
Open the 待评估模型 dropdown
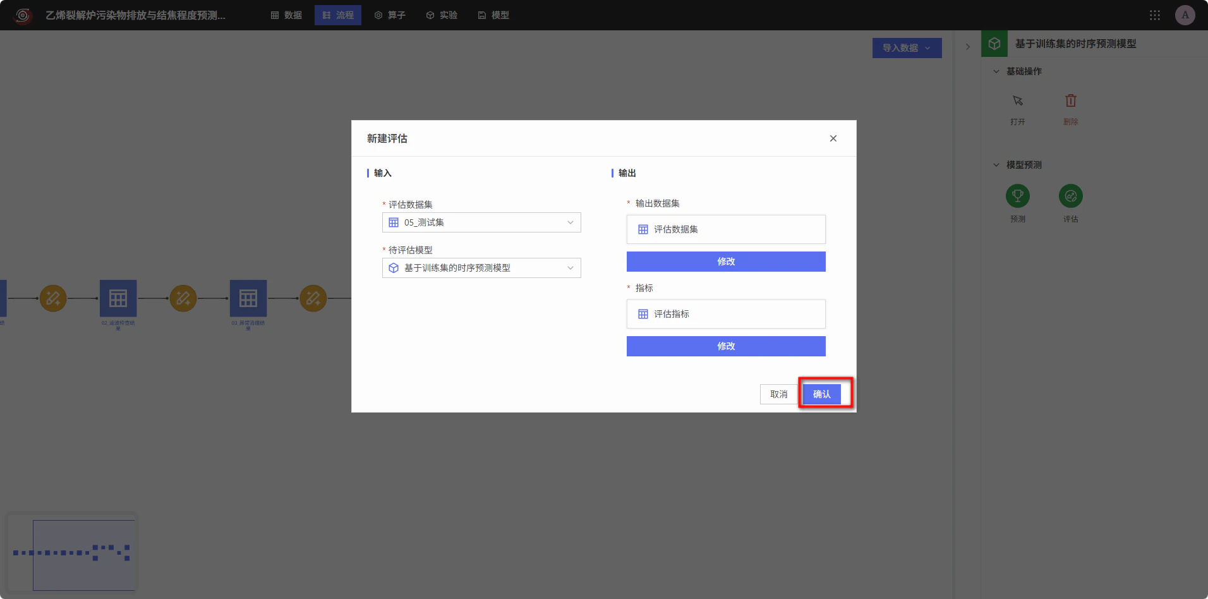[x=481, y=268]
